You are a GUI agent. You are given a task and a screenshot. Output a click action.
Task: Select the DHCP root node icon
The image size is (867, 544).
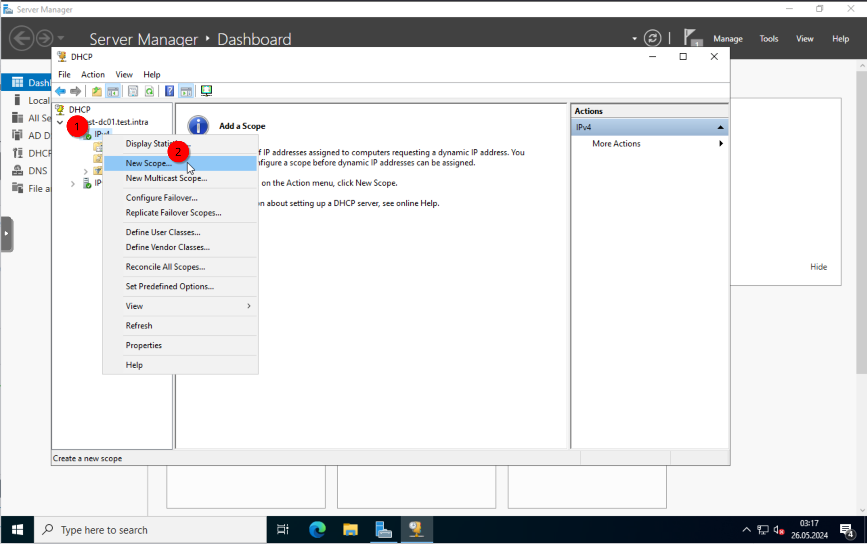(60, 110)
